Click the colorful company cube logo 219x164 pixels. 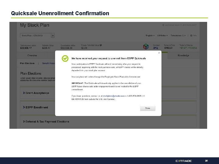[x=146, y=46]
